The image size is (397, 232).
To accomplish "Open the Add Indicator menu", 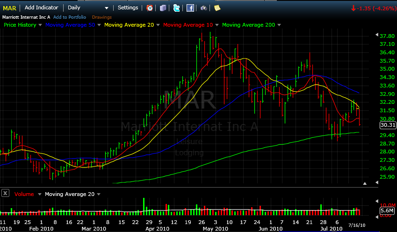I will coord(41,7).
